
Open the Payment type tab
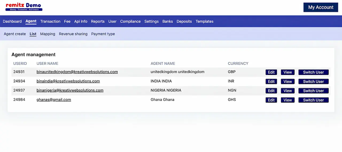tap(103, 34)
